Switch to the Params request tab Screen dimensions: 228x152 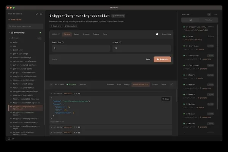pos(67,34)
